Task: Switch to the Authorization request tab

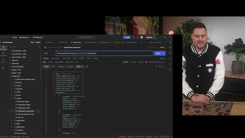Action: click(x=55, y=58)
